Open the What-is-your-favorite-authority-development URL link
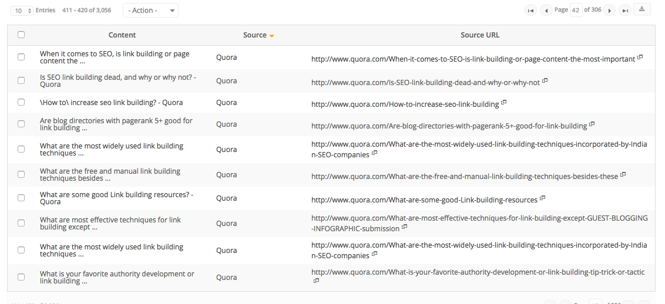 478,272
